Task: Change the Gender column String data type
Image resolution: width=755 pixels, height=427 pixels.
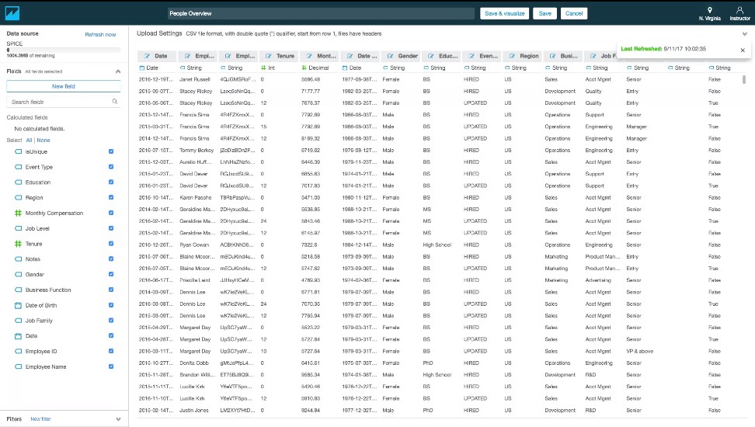Action: coord(393,68)
